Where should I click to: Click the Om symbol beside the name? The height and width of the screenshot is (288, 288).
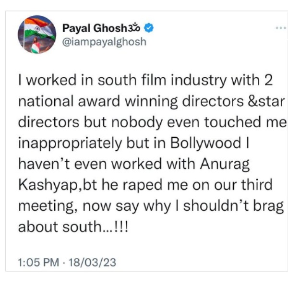click(138, 28)
